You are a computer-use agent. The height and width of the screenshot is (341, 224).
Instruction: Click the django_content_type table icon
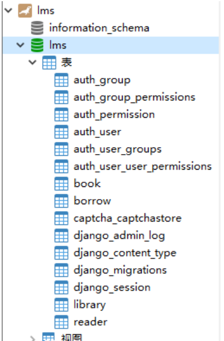[x=61, y=253]
